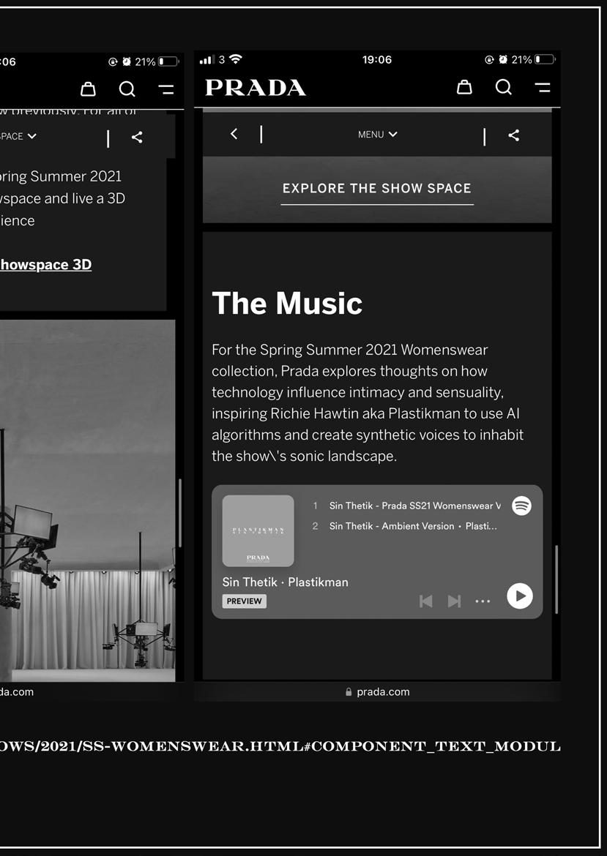Open the Showspace 3D link
Viewport: 607px width, 856px height.
coord(46,265)
